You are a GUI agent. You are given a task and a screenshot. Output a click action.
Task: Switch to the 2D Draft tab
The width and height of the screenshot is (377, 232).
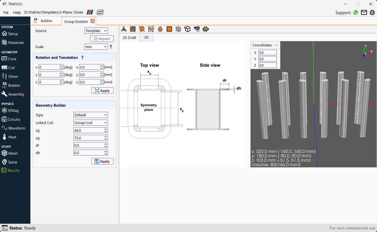(129, 38)
